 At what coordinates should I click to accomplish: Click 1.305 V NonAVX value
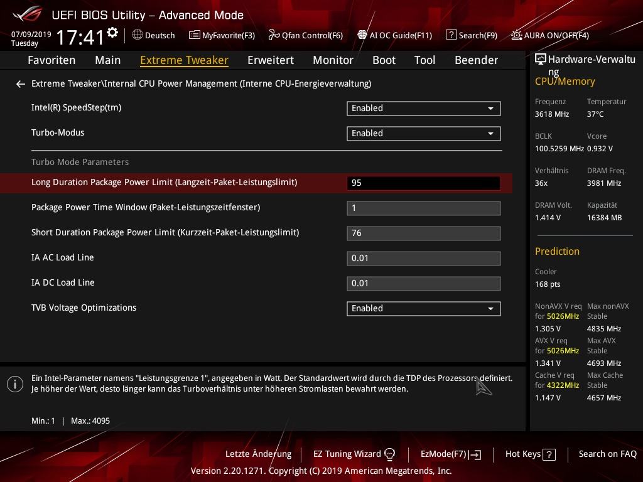[548, 329]
